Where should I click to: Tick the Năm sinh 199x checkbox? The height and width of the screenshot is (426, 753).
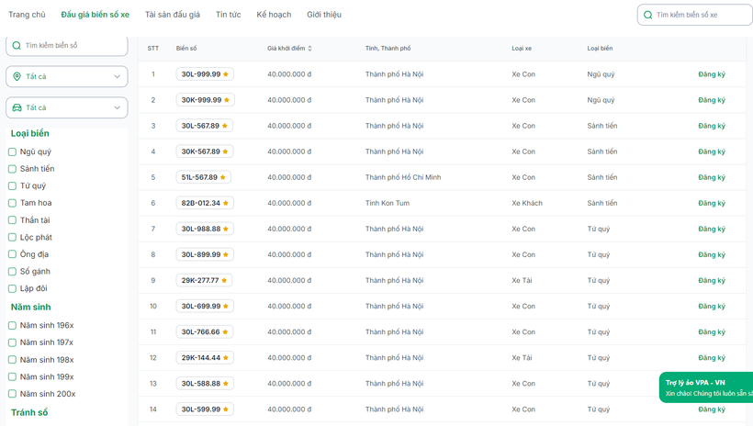(12, 376)
